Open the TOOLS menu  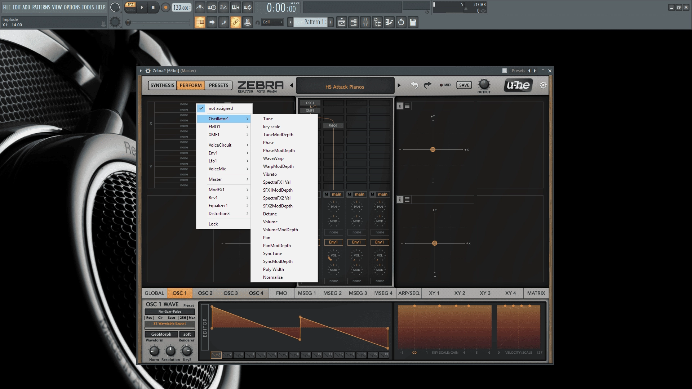coord(88,7)
